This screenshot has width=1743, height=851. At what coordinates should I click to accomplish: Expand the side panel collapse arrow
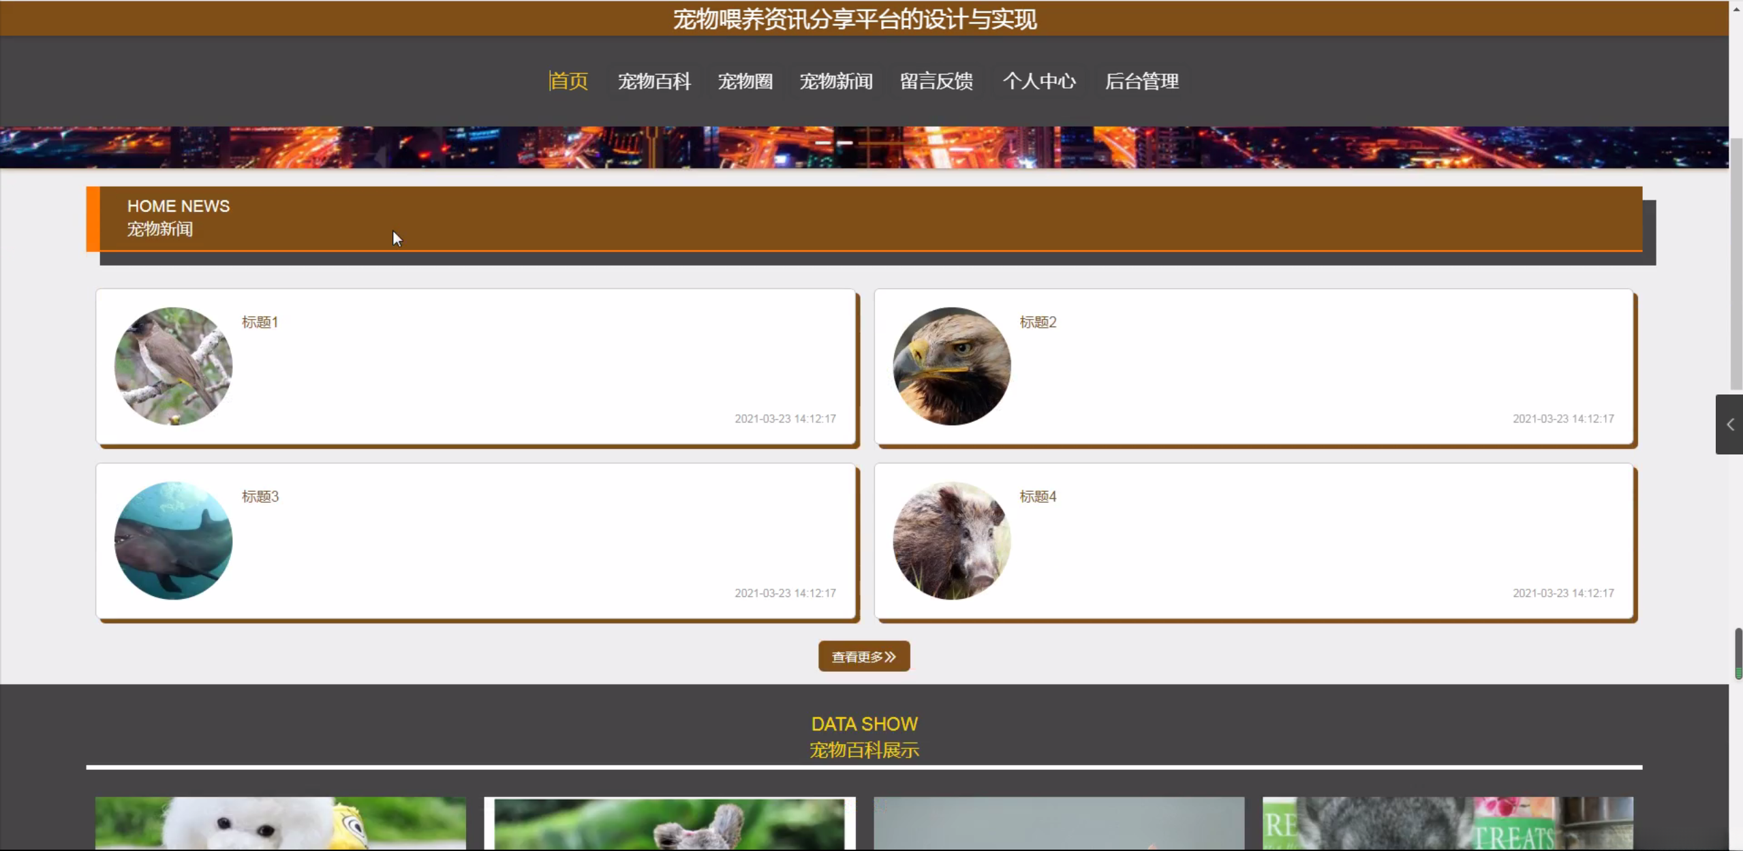click(x=1729, y=424)
